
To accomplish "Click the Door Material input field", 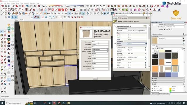I will pos(100,44).
